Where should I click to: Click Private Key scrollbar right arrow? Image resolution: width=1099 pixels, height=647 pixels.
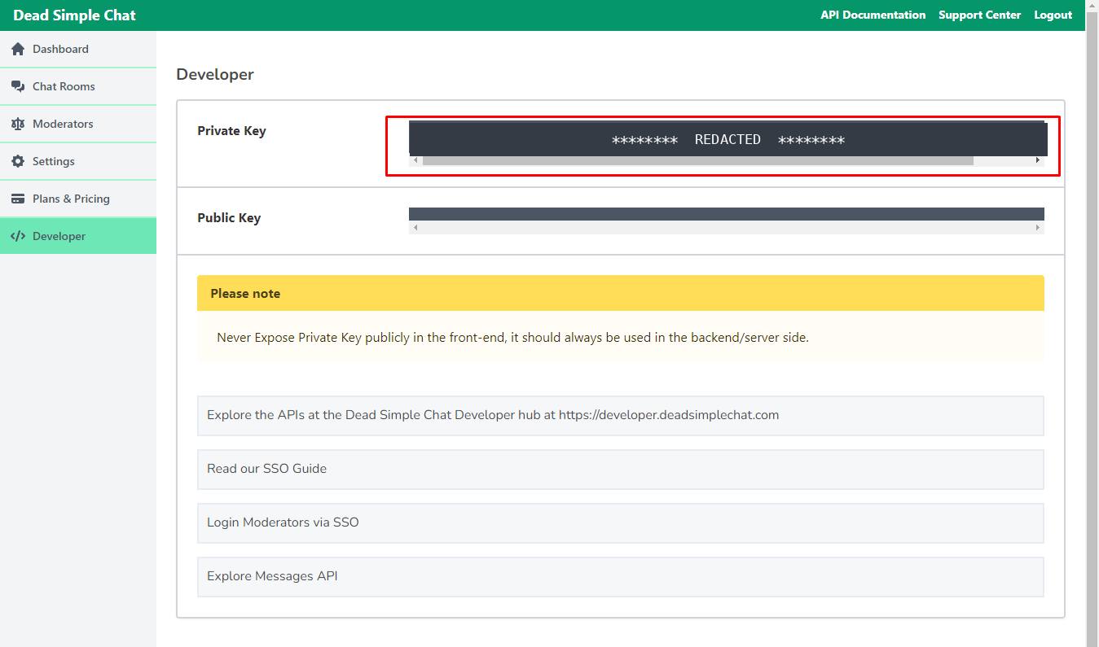click(x=1038, y=160)
